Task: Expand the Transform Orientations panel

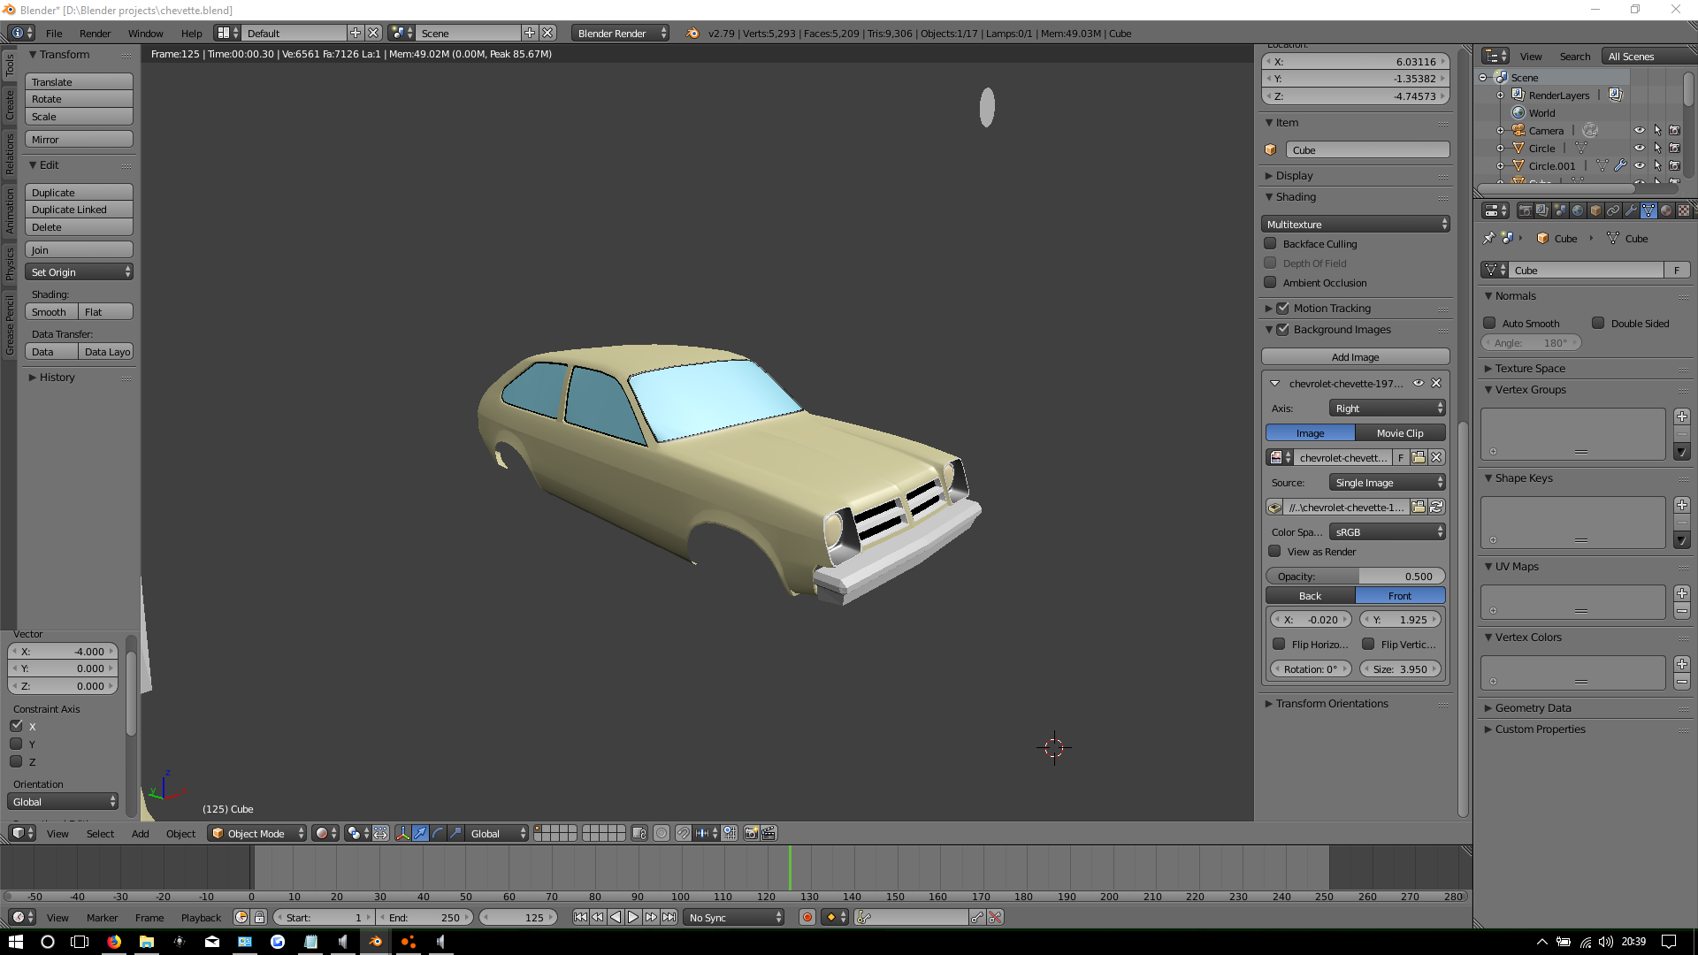Action: pyautogui.click(x=1331, y=704)
